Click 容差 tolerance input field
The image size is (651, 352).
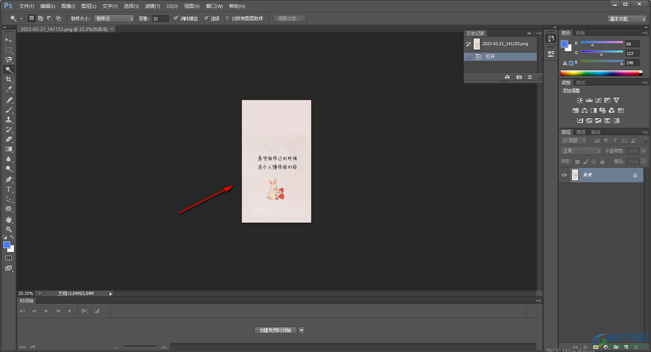point(160,18)
